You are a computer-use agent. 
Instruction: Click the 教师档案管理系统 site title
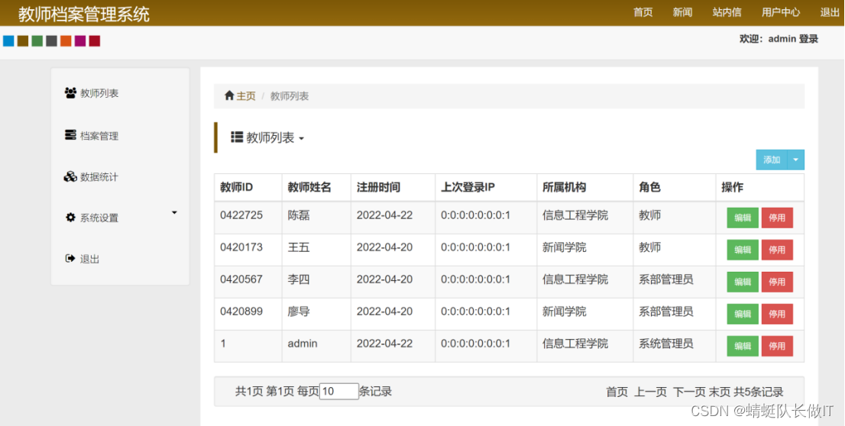coord(84,14)
